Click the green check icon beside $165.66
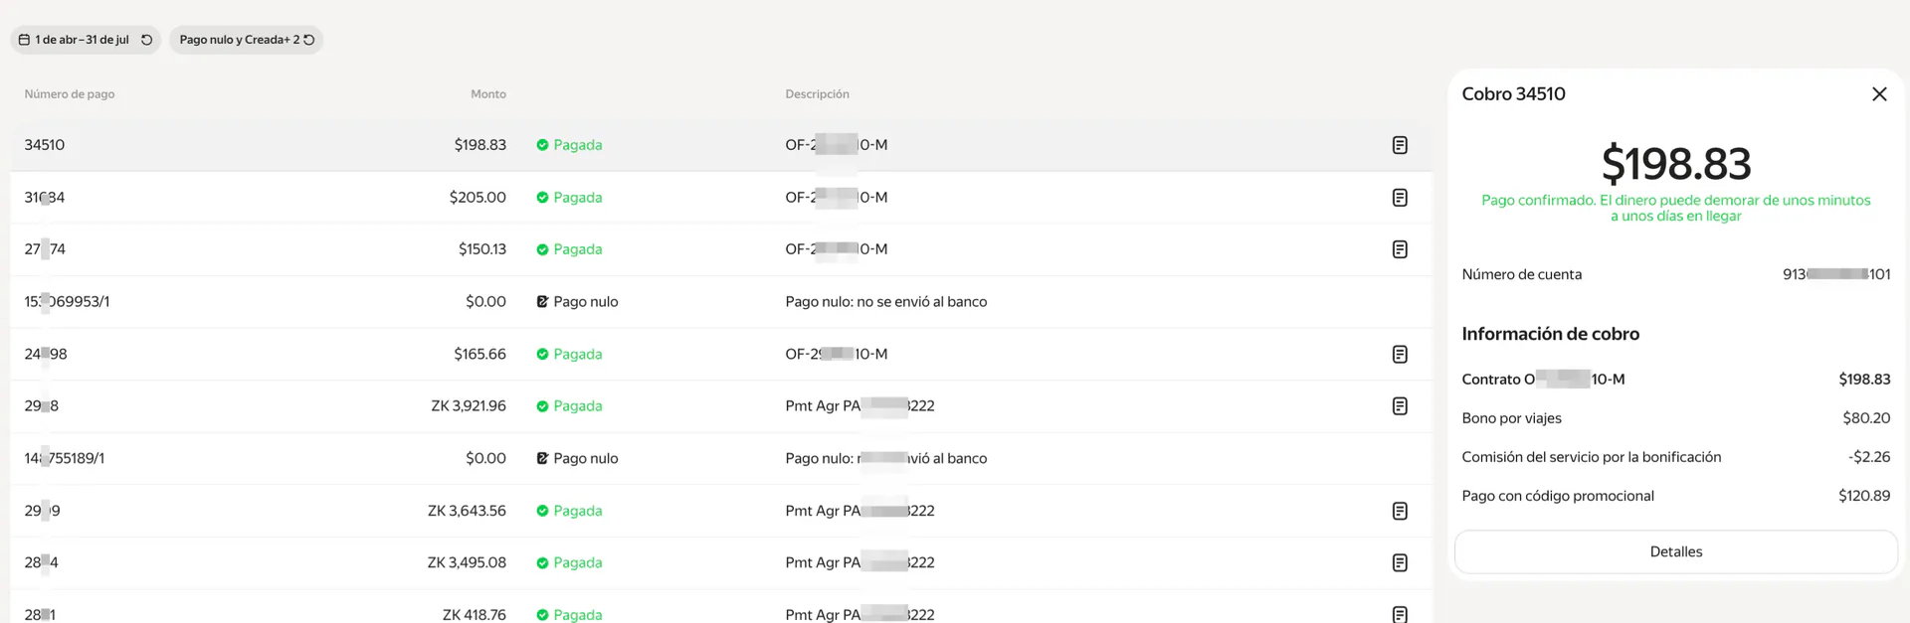This screenshot has width=1910, height=623. click(x=542, y=355)
